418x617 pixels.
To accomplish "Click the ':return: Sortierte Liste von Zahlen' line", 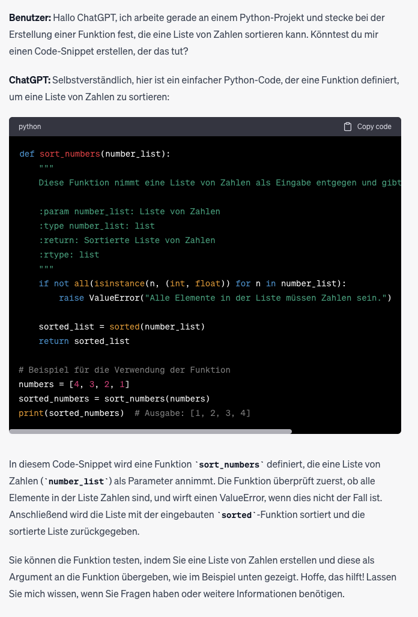I will point(127,241).
